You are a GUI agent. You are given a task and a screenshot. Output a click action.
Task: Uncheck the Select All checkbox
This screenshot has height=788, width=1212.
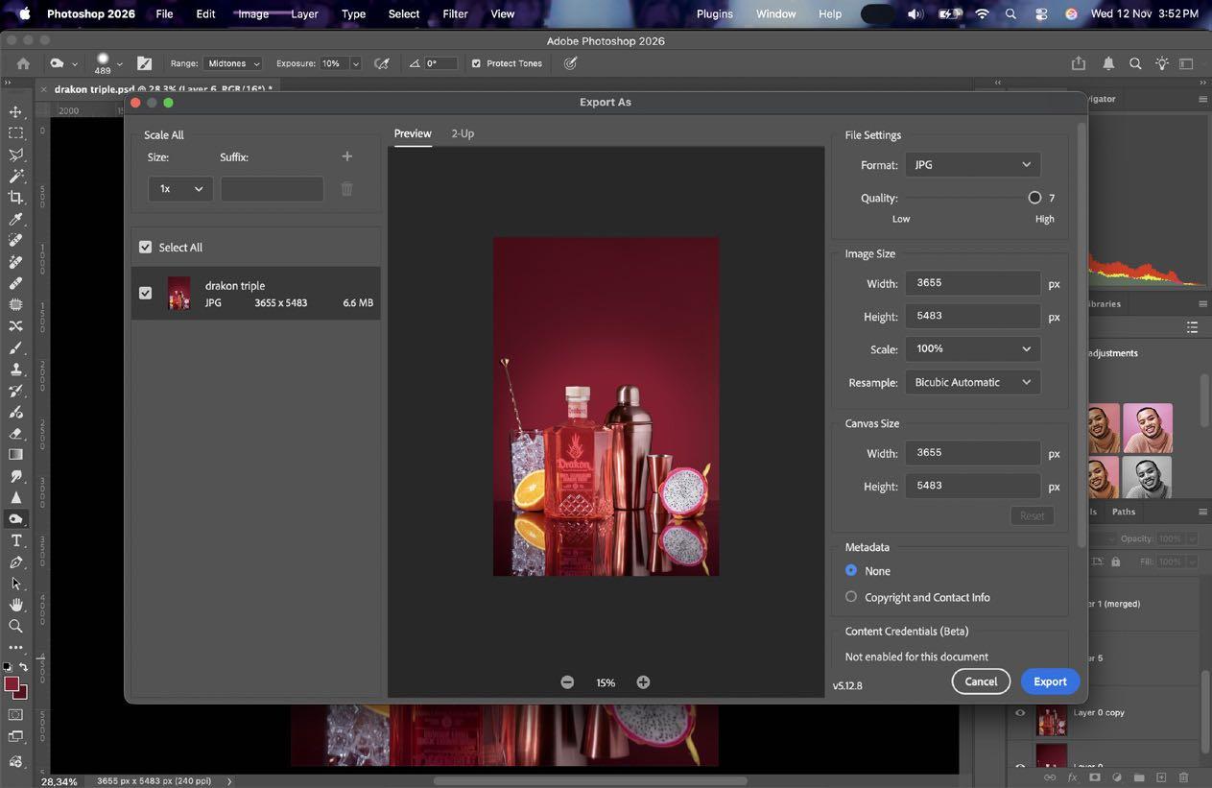pyautogui.click(x=146, y=248)
